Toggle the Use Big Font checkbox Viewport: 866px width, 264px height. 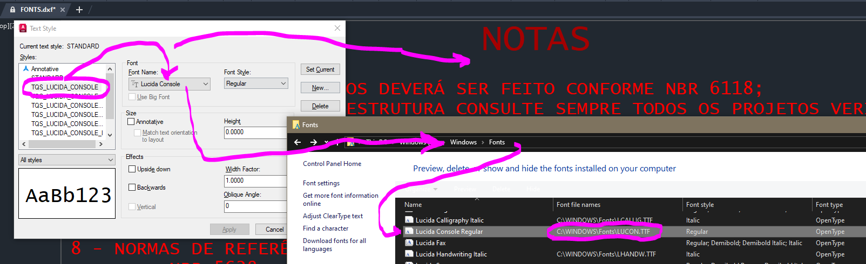coord(132,96)
